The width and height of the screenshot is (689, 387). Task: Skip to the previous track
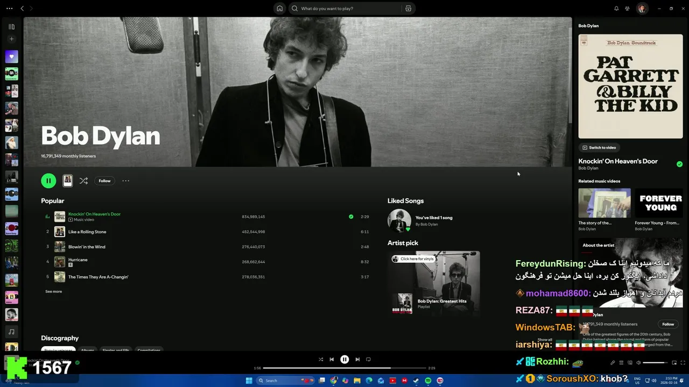[332, 359]
